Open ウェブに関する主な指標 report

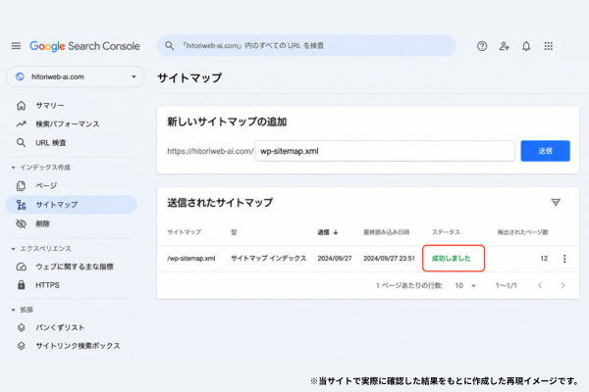pos(75,267)
